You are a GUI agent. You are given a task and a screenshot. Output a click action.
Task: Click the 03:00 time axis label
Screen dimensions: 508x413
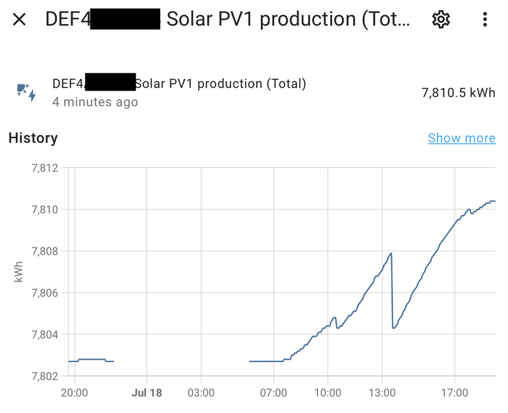201,393
